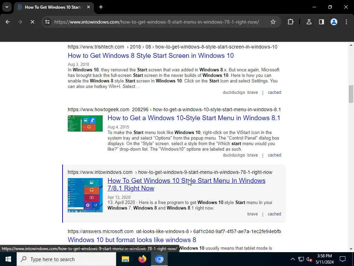Open three-dot options for intowindows result
This screenshot has height=266, width=354.
coord(263,214)
